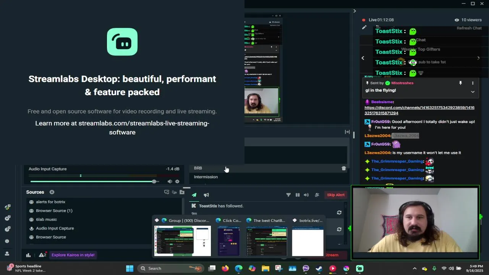Screen dimensions: 489x275
Task: Click the Beebsisme username in chat
Action: coord(382,102)
